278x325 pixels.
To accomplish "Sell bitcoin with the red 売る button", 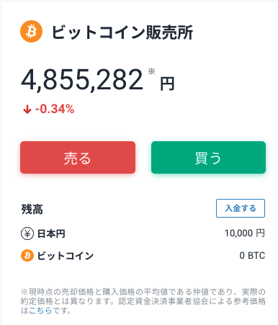I will [78, 157].
